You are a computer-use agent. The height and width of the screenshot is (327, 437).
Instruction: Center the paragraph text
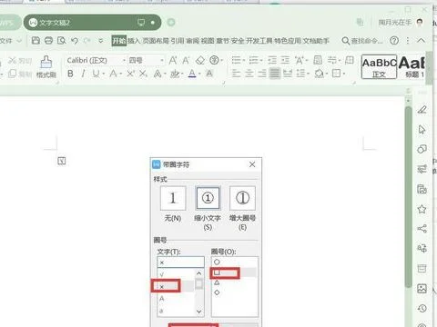[249, 74]
